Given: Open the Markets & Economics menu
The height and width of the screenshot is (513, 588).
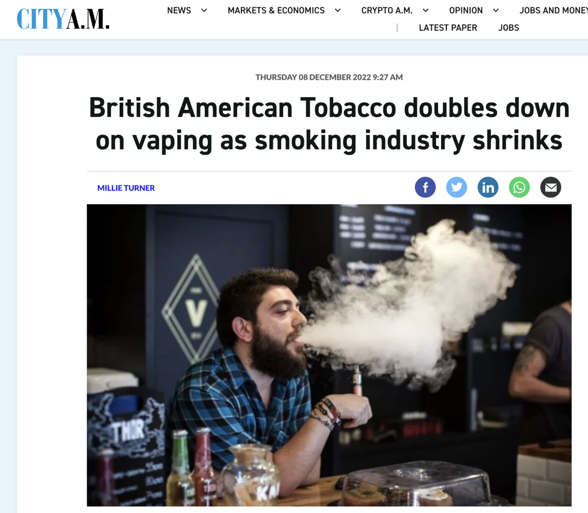Looking at the screenshot, I should pos(276,10).
